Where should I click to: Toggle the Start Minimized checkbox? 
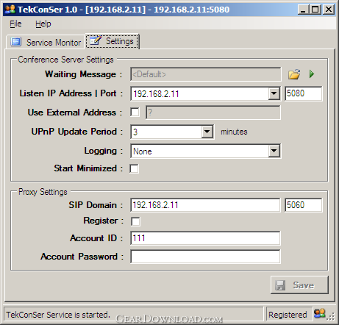click(x=134, y=168)
